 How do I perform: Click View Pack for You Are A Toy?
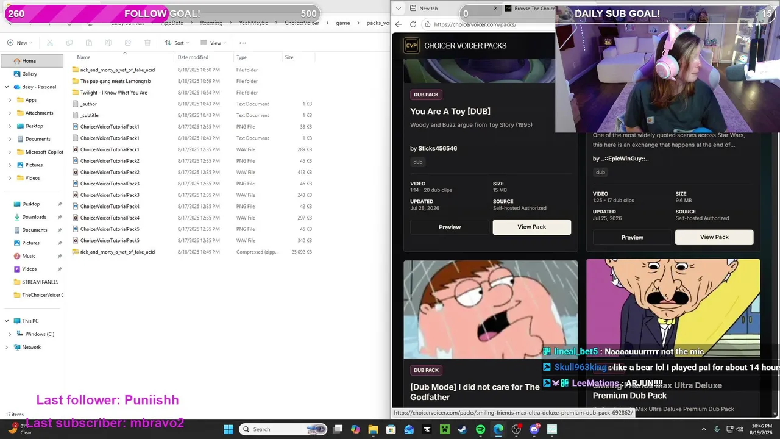532,227
